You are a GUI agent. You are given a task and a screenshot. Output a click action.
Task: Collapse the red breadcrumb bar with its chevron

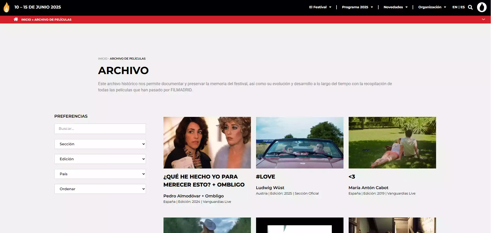tap(484, 19)
